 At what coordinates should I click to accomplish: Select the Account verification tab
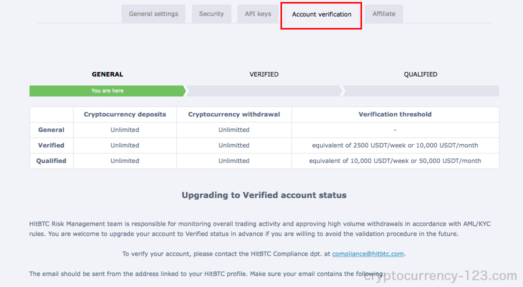(321, 14)
